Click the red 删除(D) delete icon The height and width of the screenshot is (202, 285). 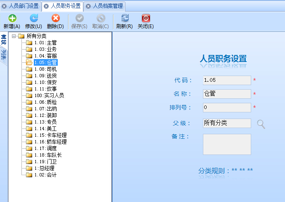(56, 18)
